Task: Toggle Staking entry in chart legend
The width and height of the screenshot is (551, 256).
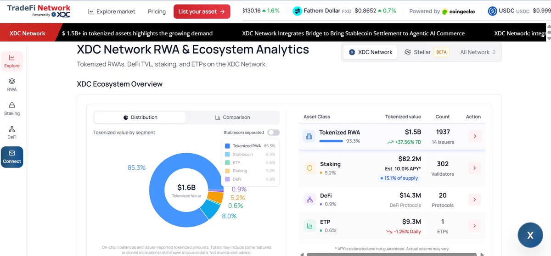Action: [x=250, y=171]
